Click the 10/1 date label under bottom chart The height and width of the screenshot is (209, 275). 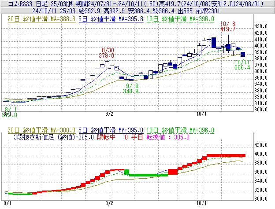tap(201, 203)
